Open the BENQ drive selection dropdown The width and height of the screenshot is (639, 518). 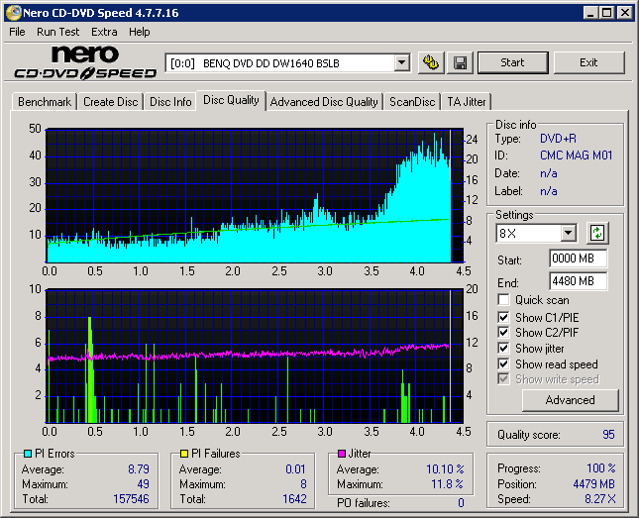point(401,62)
